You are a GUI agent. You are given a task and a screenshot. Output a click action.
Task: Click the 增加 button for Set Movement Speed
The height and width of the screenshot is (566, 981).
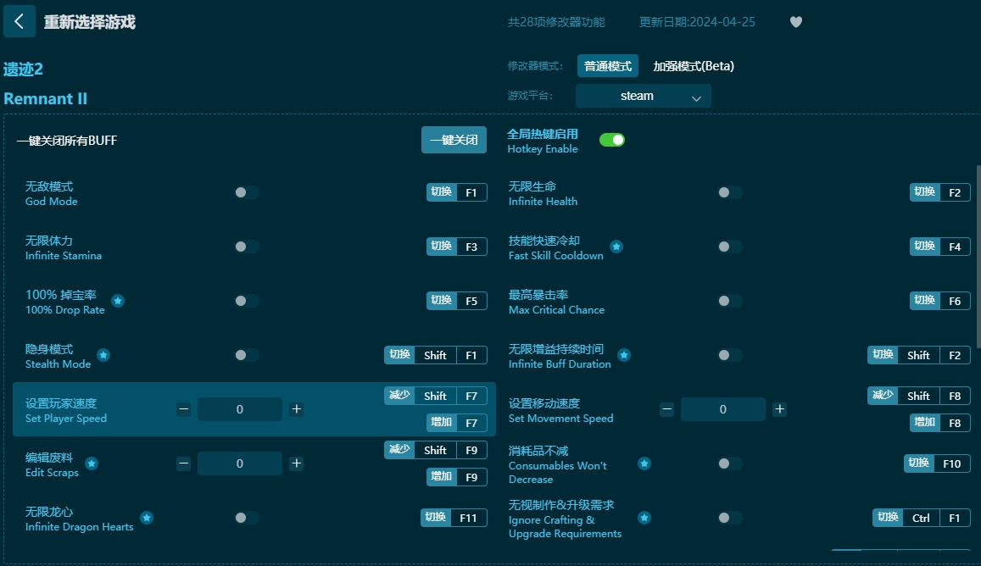[925, 423]
